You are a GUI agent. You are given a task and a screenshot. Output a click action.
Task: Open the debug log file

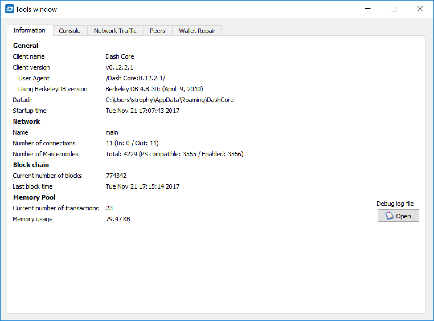(398, 216)
